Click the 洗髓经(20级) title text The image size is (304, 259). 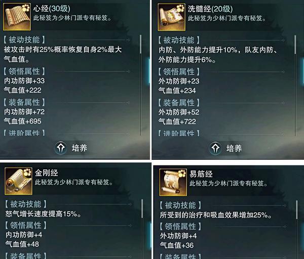(x=210, y=9)
